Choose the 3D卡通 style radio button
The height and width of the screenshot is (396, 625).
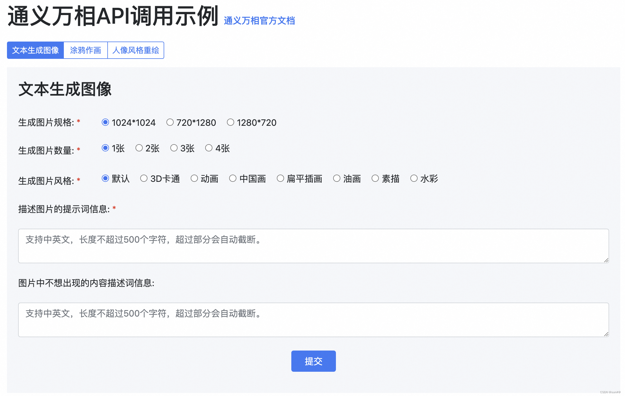144,178
